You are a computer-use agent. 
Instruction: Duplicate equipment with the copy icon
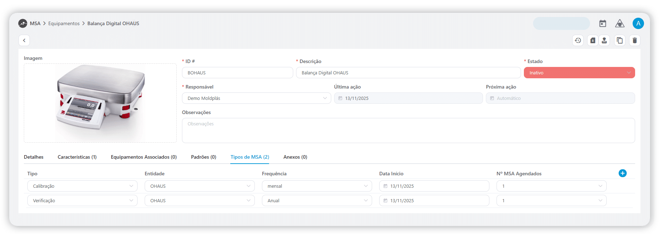620,40
